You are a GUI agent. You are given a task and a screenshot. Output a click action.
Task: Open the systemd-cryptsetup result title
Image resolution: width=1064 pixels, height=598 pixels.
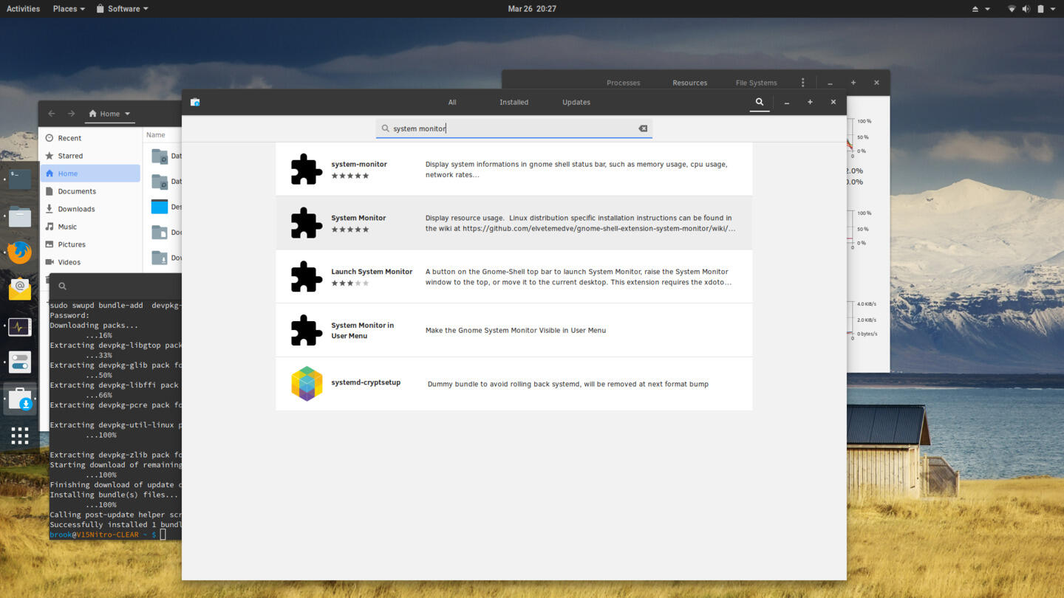click(366, 382)
